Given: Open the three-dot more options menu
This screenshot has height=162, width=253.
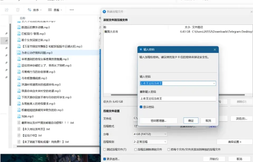Looking at the screenshot, I should coord(72,10).
